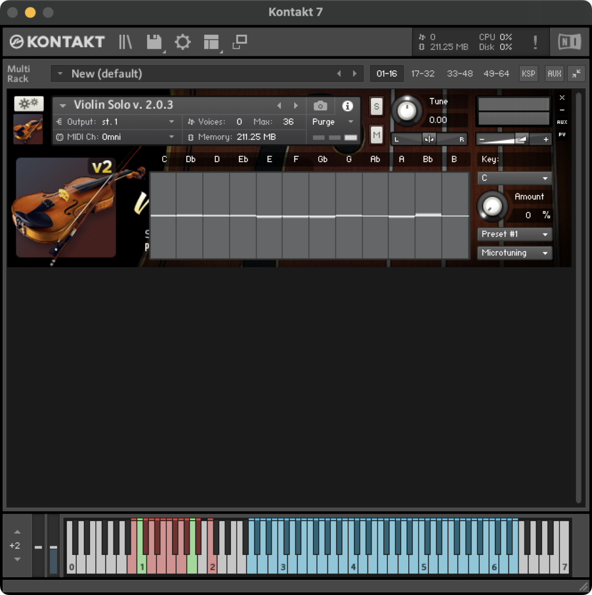
Task: Open Microtuning dropdown
Action: (x=515, y=253)
